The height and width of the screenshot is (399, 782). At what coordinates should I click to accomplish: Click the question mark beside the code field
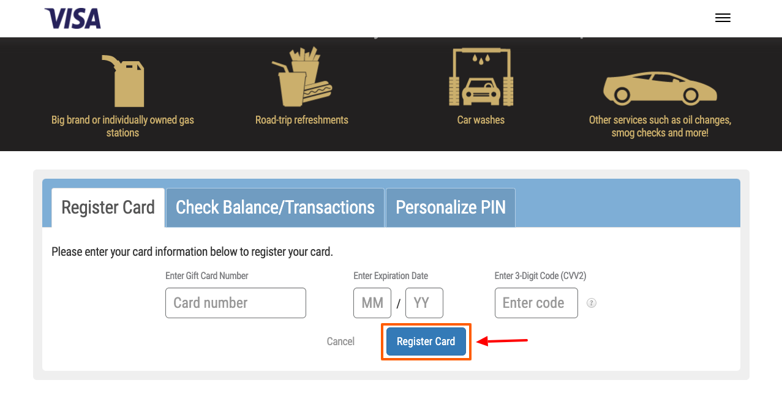[590, 302]
